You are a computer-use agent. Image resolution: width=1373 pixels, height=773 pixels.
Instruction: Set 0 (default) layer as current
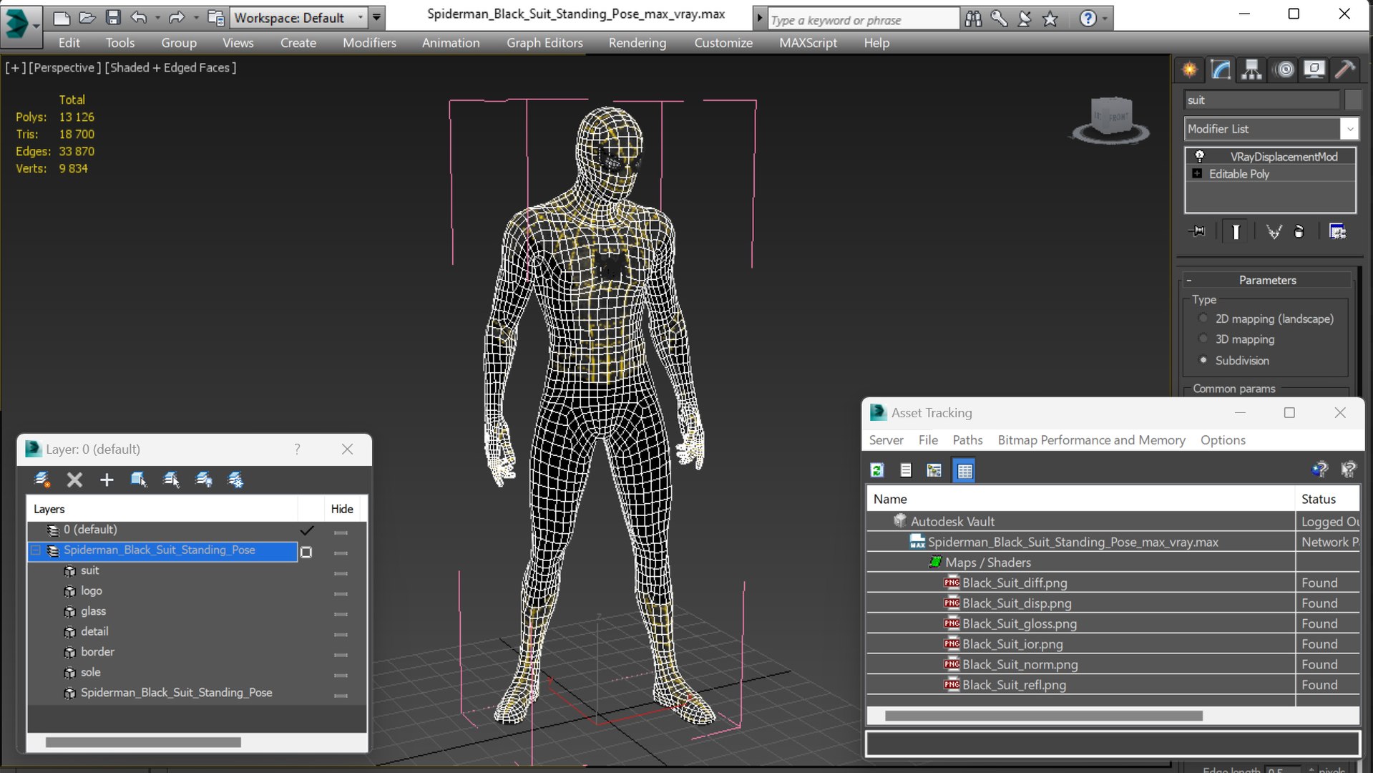307,530
